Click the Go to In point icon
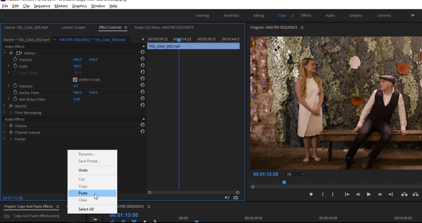Screen dimensions: 422x223 click(x=347, y=195)
